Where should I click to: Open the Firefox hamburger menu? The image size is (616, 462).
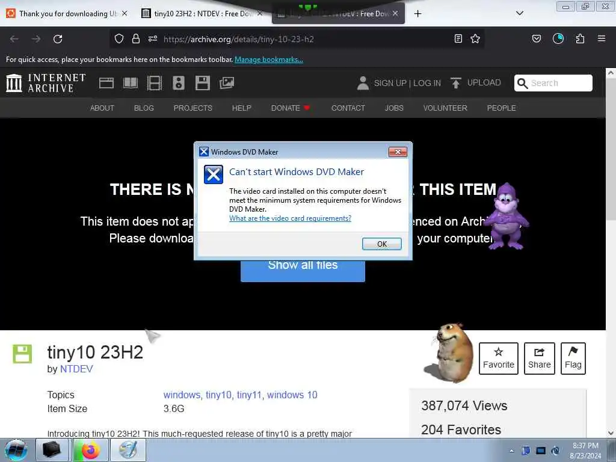(x=602, y=38)
